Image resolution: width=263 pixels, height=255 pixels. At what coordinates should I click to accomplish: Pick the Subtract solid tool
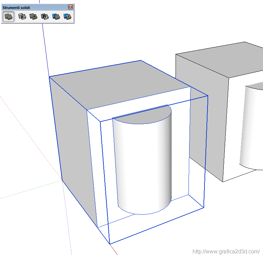[x=45, y=17]
